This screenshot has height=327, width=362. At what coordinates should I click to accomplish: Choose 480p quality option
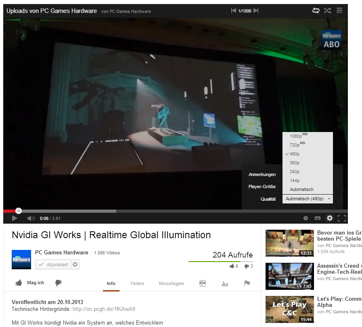click(308, 154)
